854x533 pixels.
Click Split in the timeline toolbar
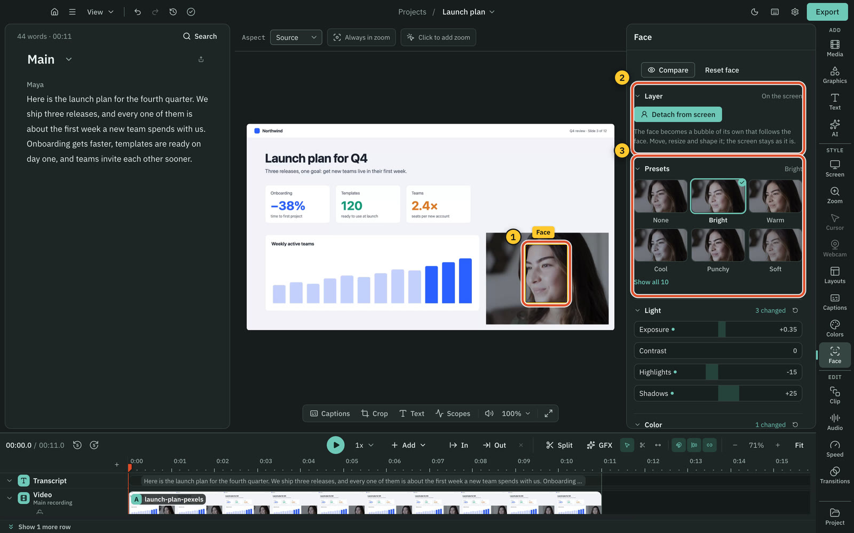(x=559, y=445)
